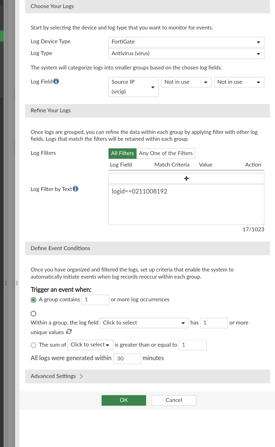The width and height of the screenshot is (275, 447).
Task: Open the middle 'Not in use' log field dropdown
Action: 186,82
